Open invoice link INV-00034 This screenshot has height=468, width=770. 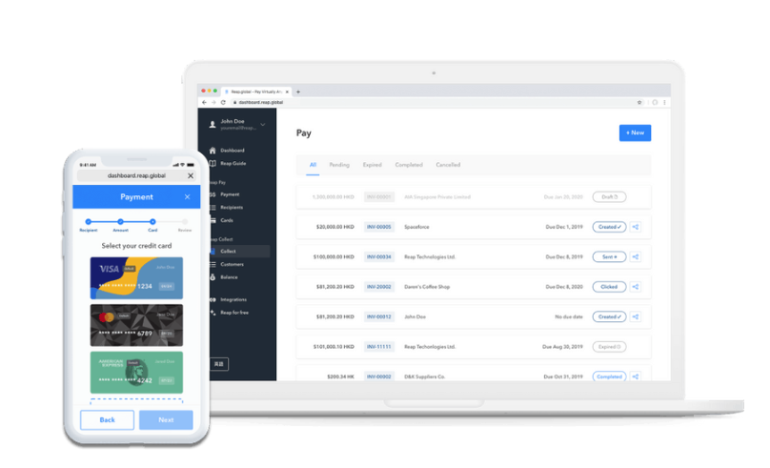click(379, 256)
